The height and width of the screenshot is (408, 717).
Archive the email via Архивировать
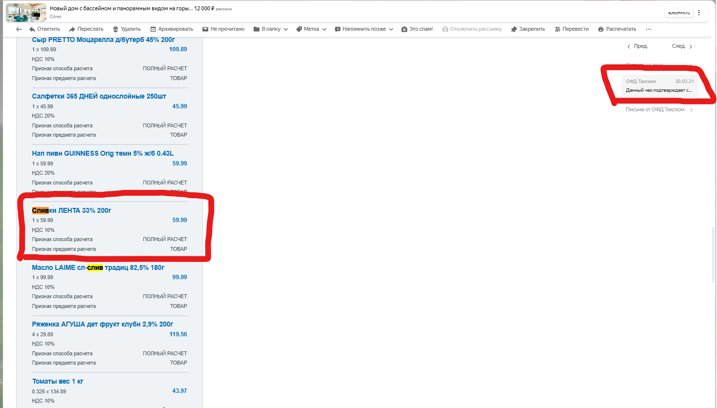tap(172, 29)
